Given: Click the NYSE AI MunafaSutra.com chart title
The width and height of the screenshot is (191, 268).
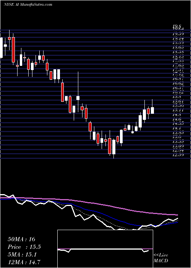Looking at the screenshot, I should (x=28, y=5).
